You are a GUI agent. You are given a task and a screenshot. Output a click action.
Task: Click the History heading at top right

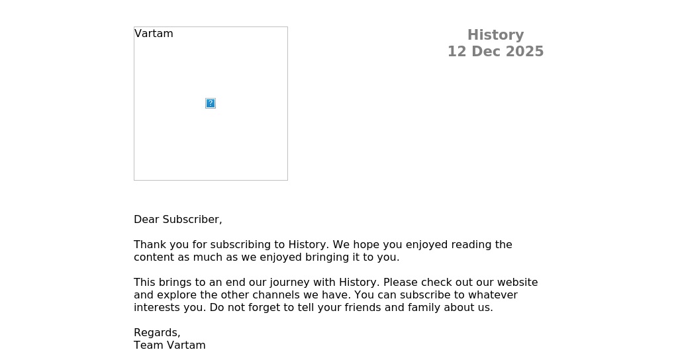pos(495,35)
